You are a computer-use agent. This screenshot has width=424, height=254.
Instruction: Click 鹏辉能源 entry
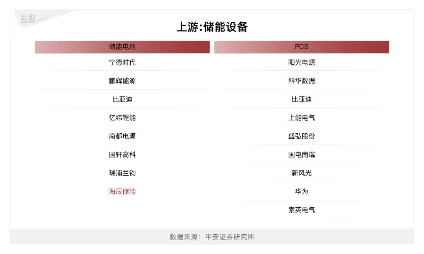122,81
